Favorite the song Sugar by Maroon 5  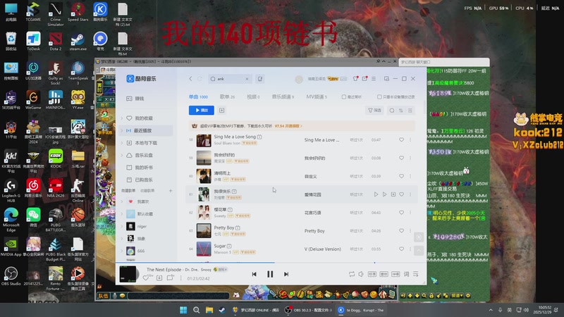pyautogui.click(x=401, y=249)
